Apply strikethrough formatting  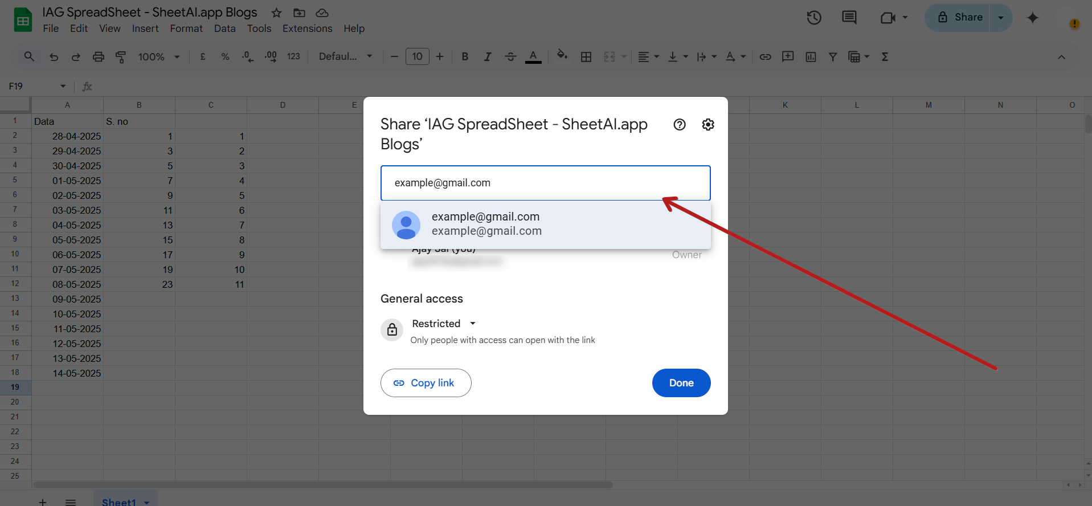(510, 56)
